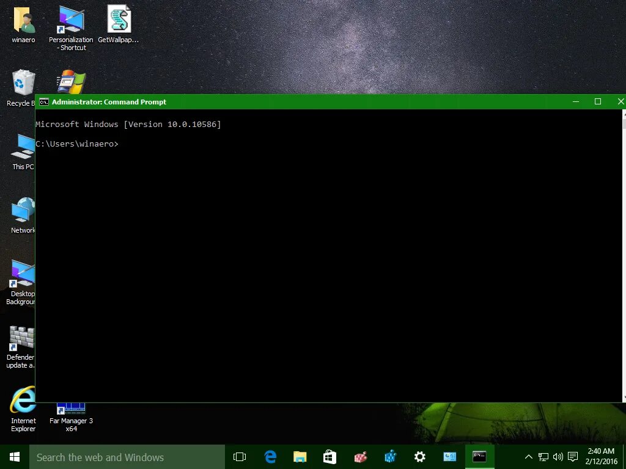
Task: Minimize the Command Prompt window
Action: [576, 102]
